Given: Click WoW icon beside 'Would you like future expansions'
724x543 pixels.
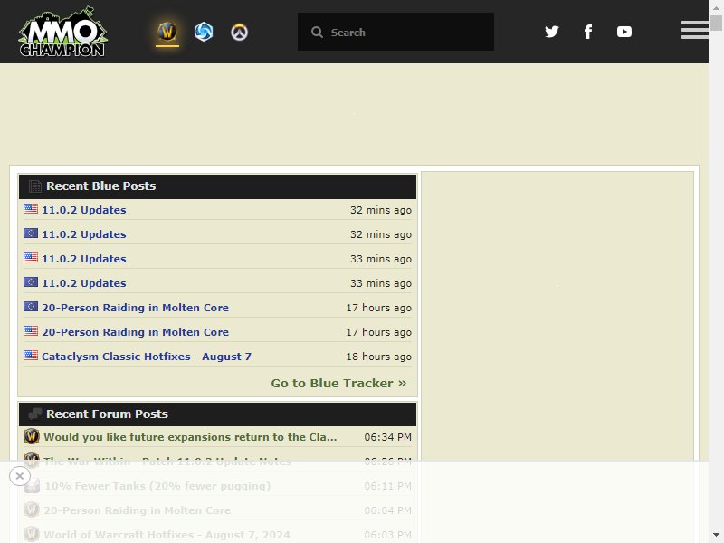Looking at the screenshot, I should pos(32,436).
